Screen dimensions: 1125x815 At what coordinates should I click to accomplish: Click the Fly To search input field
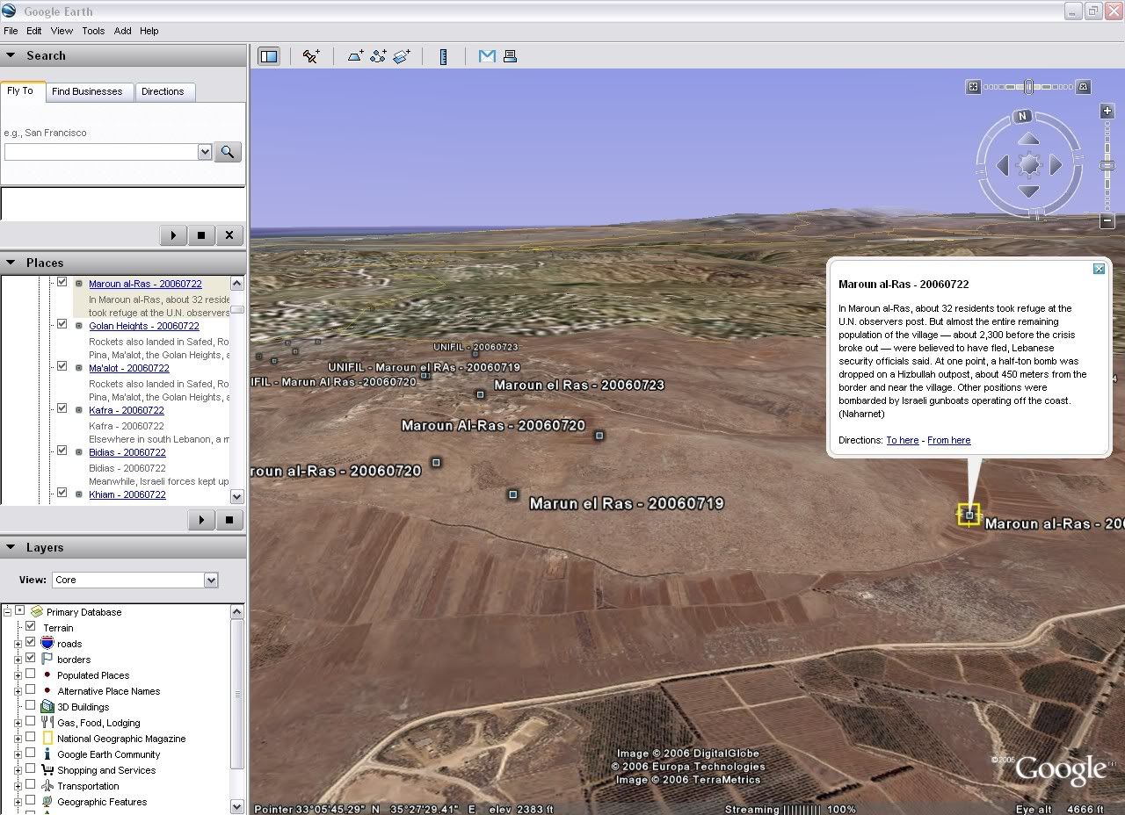(x=101, y=152)
